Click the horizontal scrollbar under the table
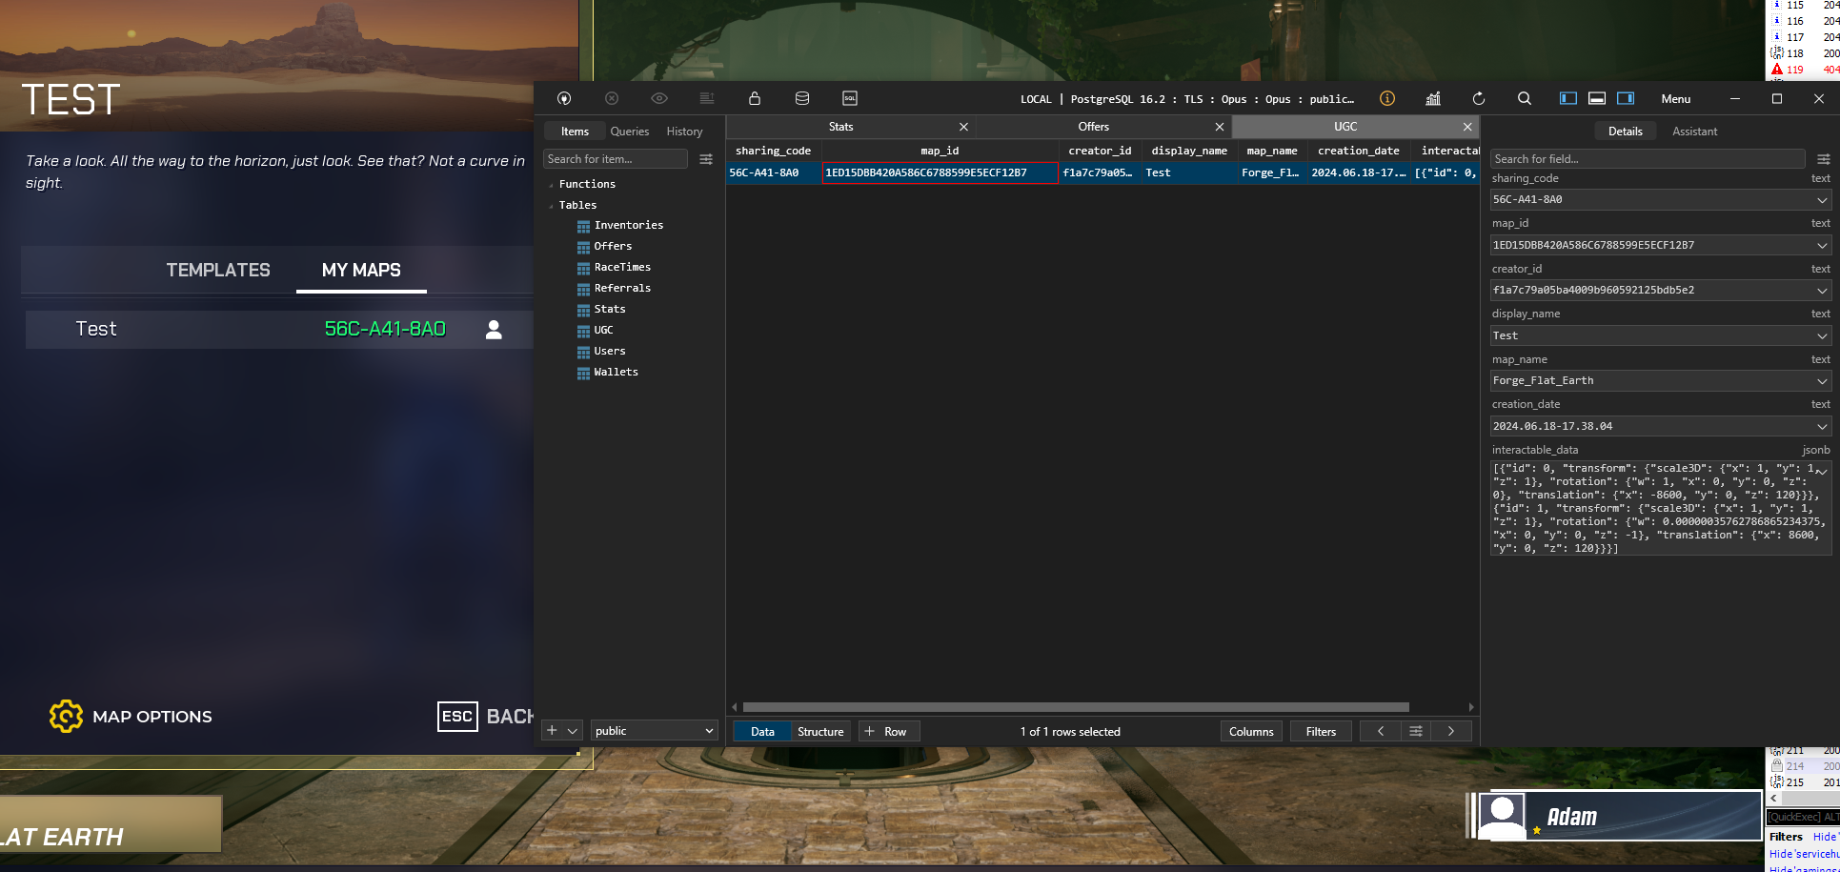The height and width of the screenshot is (872, 1840). 1075,707
